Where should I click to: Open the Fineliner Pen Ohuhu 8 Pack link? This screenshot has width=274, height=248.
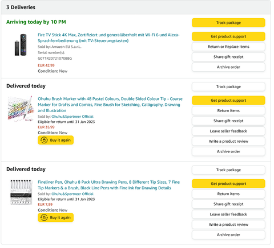pos(108,185)
